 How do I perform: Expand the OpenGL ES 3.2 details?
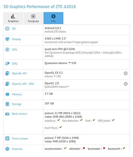click(126, 73)
